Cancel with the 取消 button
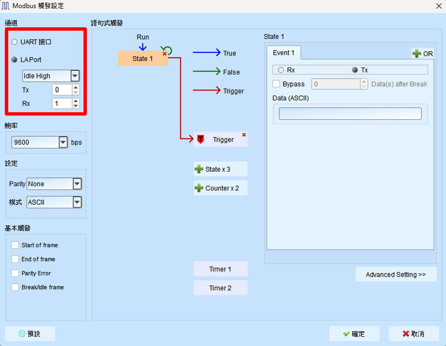 413,334
